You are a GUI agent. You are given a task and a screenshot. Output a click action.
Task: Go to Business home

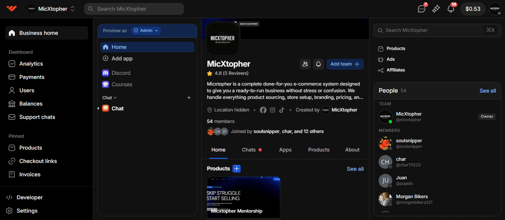[x=47, y=33]
